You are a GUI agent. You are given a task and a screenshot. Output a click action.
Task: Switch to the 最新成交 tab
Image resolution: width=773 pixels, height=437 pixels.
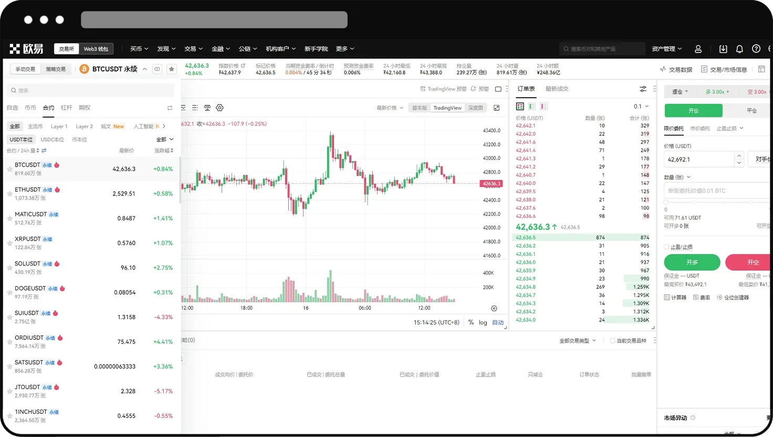[x=557, y=89]
